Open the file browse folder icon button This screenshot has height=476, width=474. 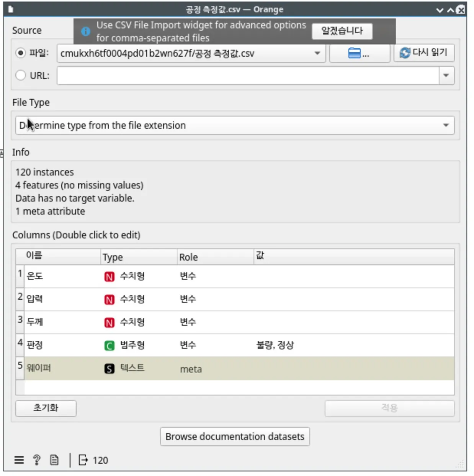click(x=359, y=53)
